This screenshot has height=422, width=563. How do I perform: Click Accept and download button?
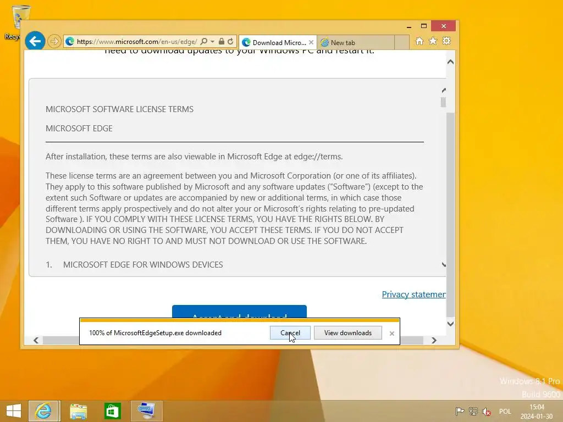coord(239,312)
